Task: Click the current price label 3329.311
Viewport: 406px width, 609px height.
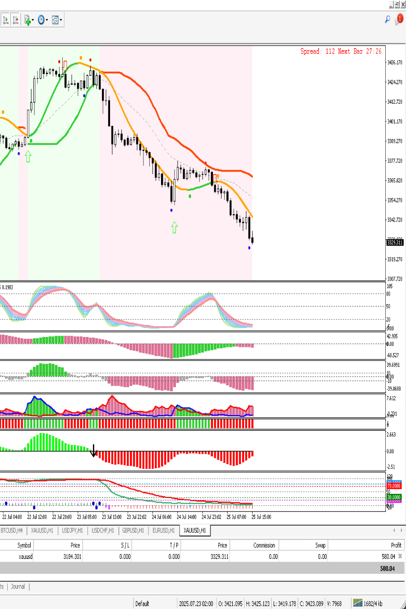Action: 395,243
